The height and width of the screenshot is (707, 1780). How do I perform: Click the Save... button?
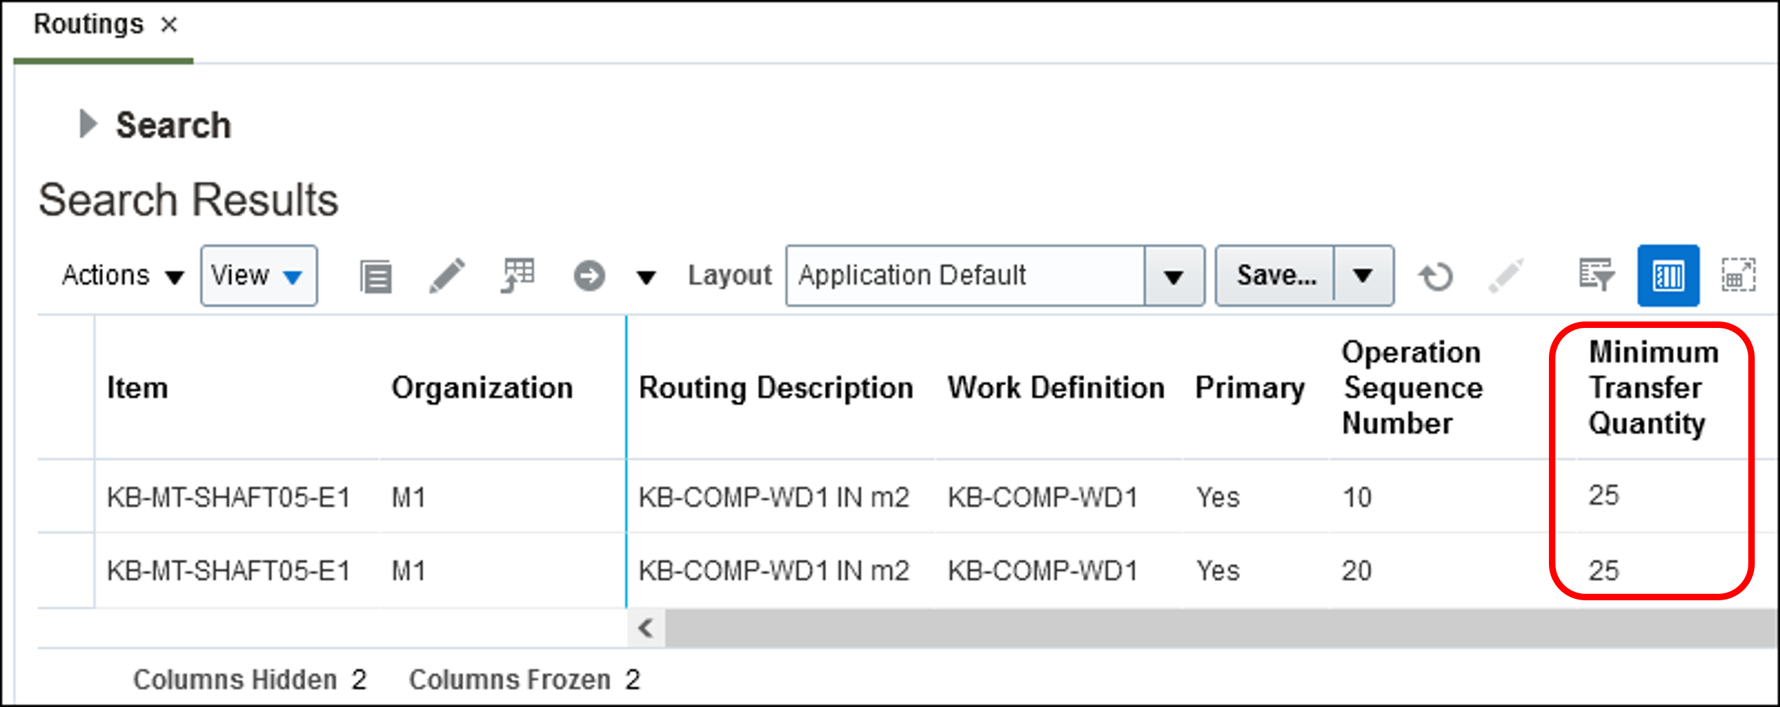point(1276,276)
